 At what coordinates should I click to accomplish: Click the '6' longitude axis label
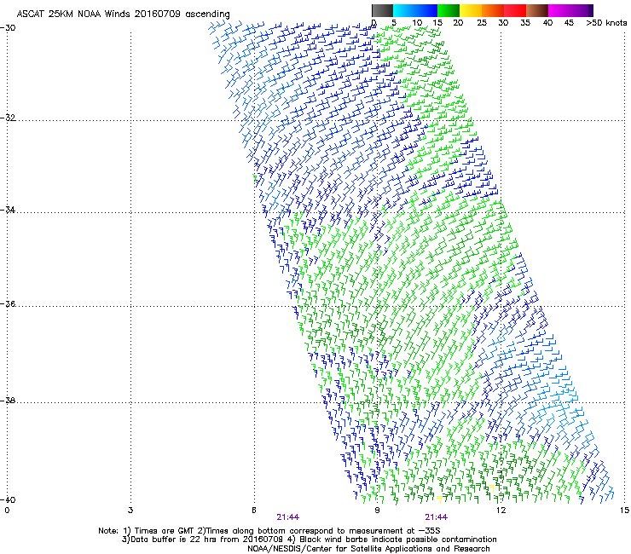[254, 511]
